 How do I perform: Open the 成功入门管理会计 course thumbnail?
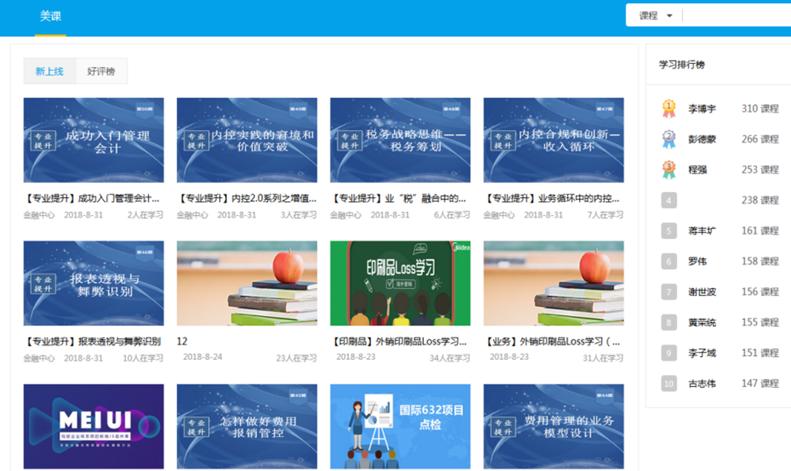coord(94,140)
